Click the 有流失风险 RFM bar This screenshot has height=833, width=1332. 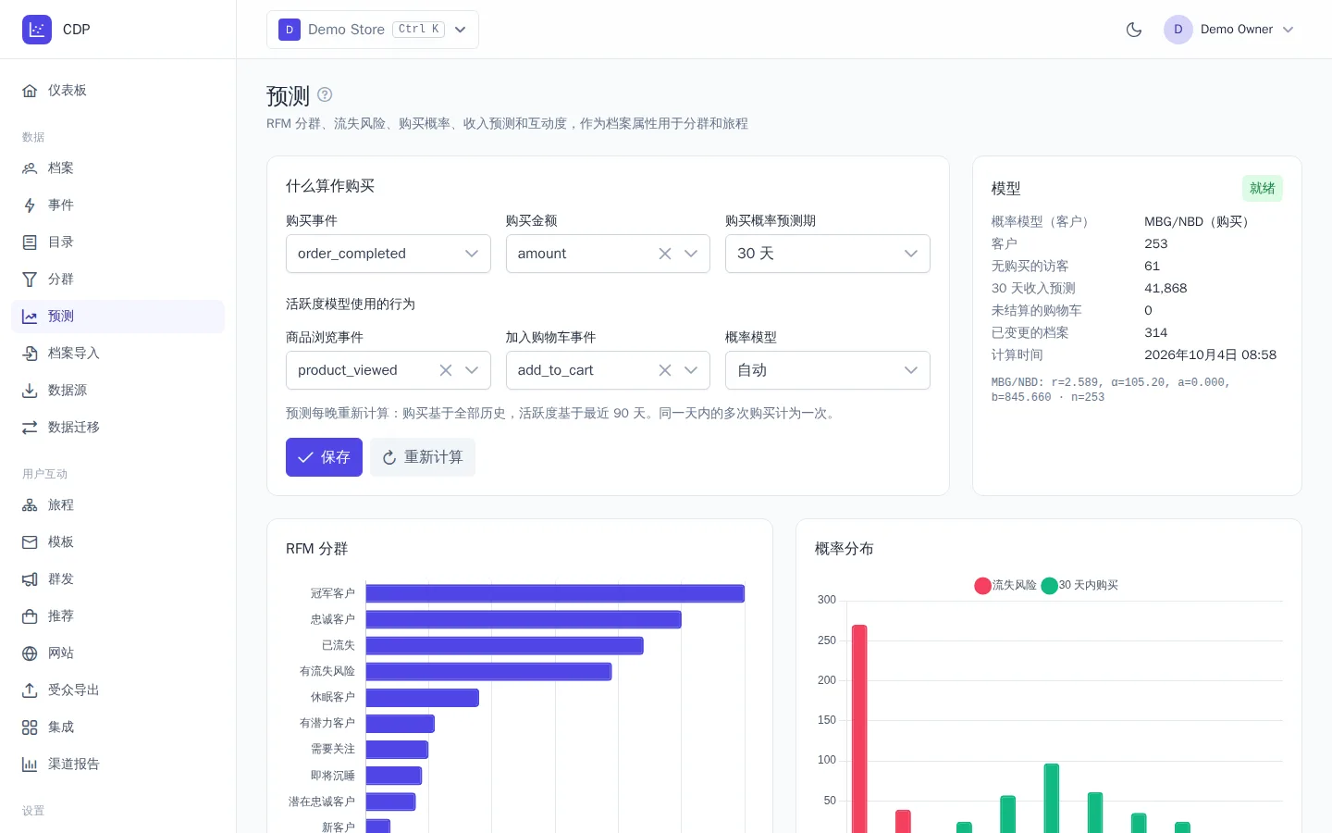tap(488, 671)
